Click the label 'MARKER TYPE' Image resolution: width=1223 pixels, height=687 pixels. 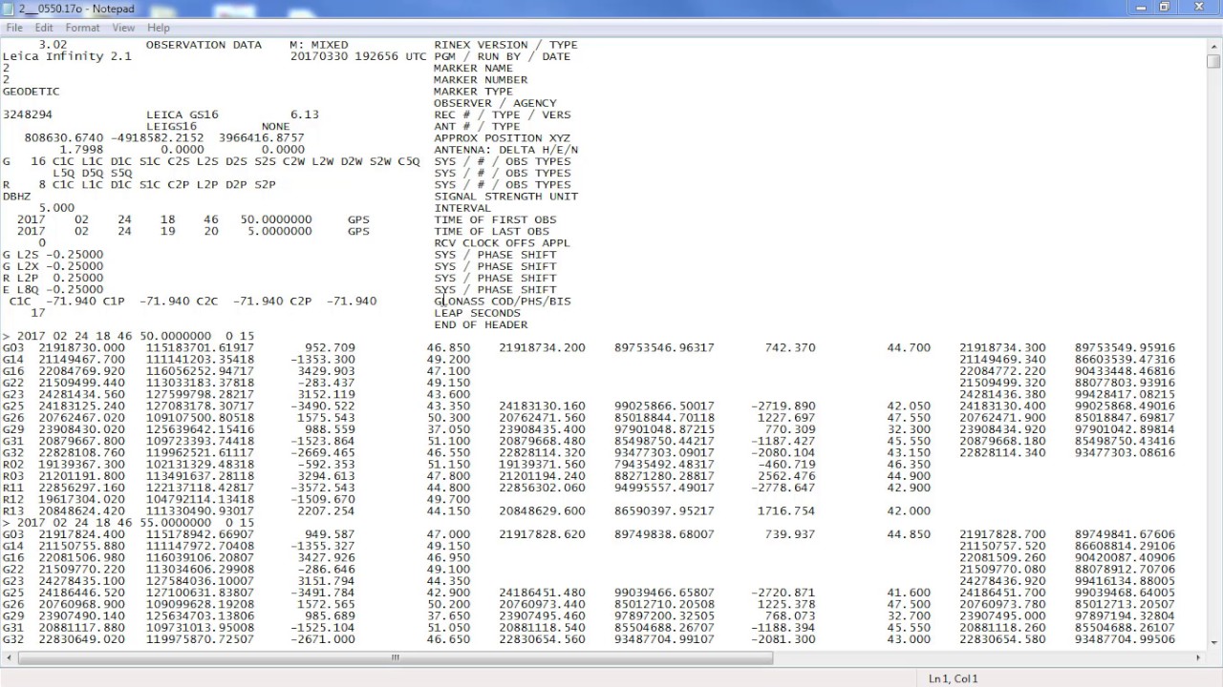(x=473, y=92)
